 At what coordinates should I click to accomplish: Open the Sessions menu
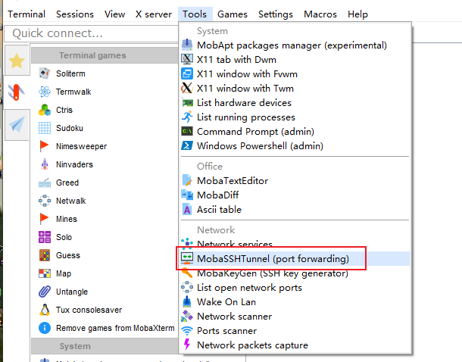pos(75,14)
